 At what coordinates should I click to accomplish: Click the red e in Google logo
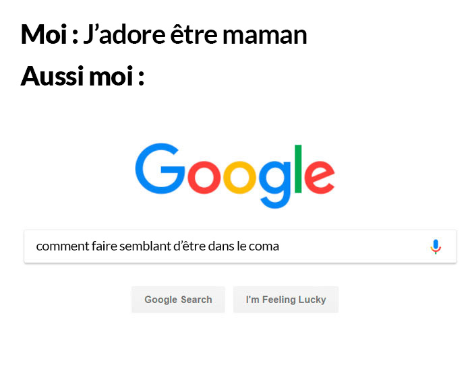tap(320, 177)
